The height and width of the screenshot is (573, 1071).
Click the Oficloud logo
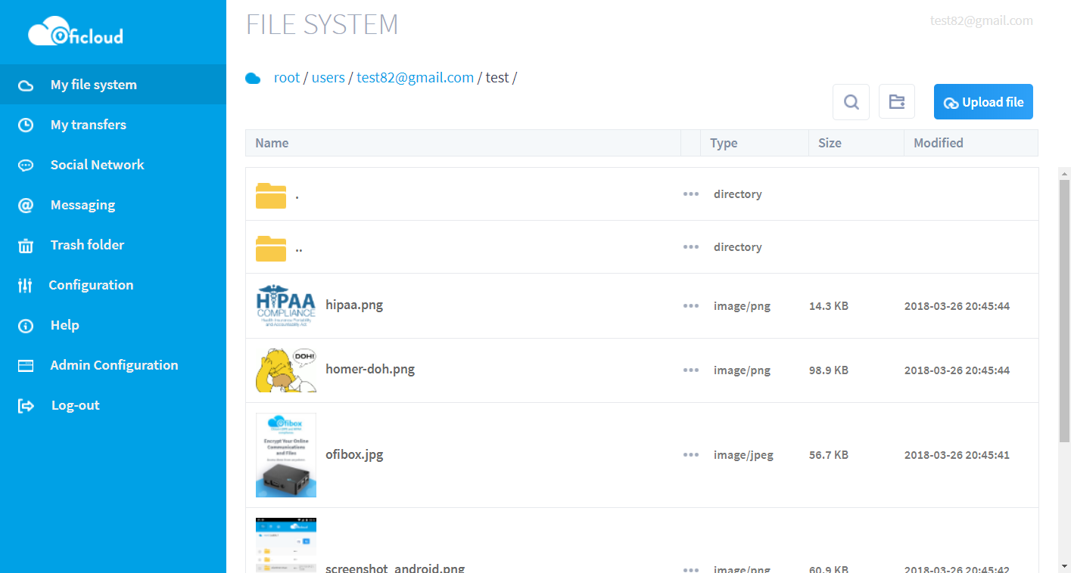tap(76, 33)
